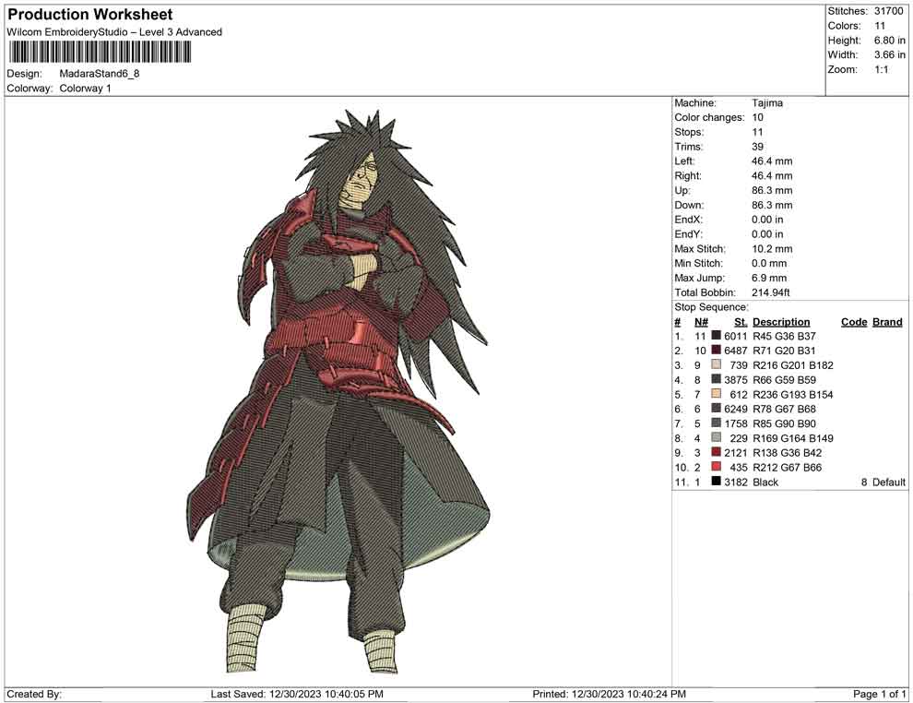Click the Colors value '11' in header
Viewport: 913px width, 703px height.
click(880, 26)
